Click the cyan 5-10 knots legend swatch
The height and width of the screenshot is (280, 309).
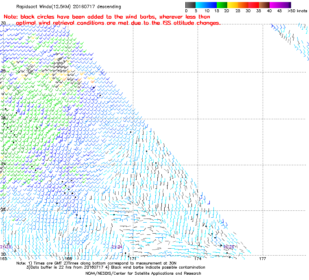[201, 5]
